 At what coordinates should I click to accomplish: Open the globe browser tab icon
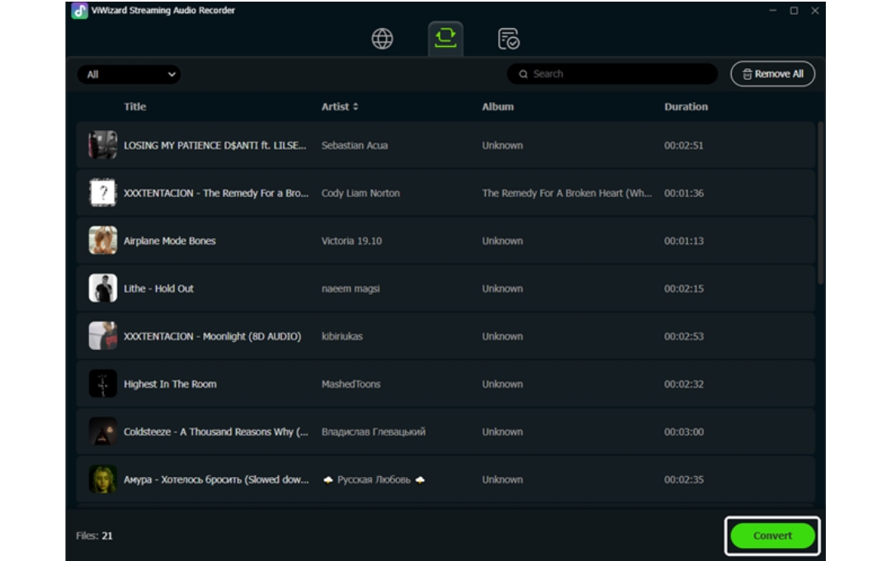(382, 39)
